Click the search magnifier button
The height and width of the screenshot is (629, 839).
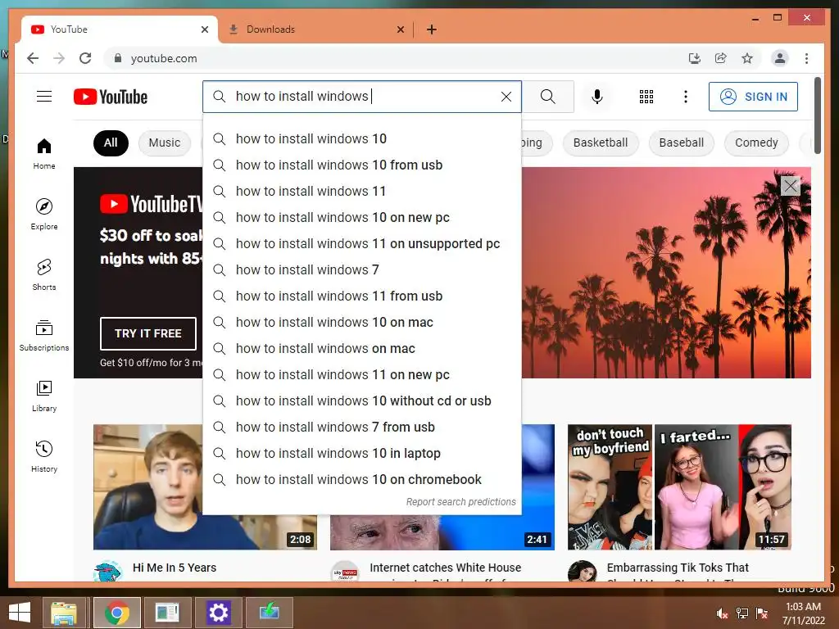(547, 97)
